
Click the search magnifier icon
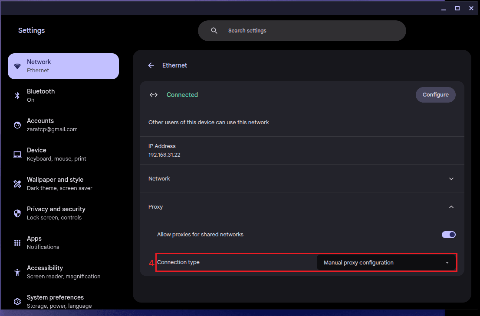point(214,31)
